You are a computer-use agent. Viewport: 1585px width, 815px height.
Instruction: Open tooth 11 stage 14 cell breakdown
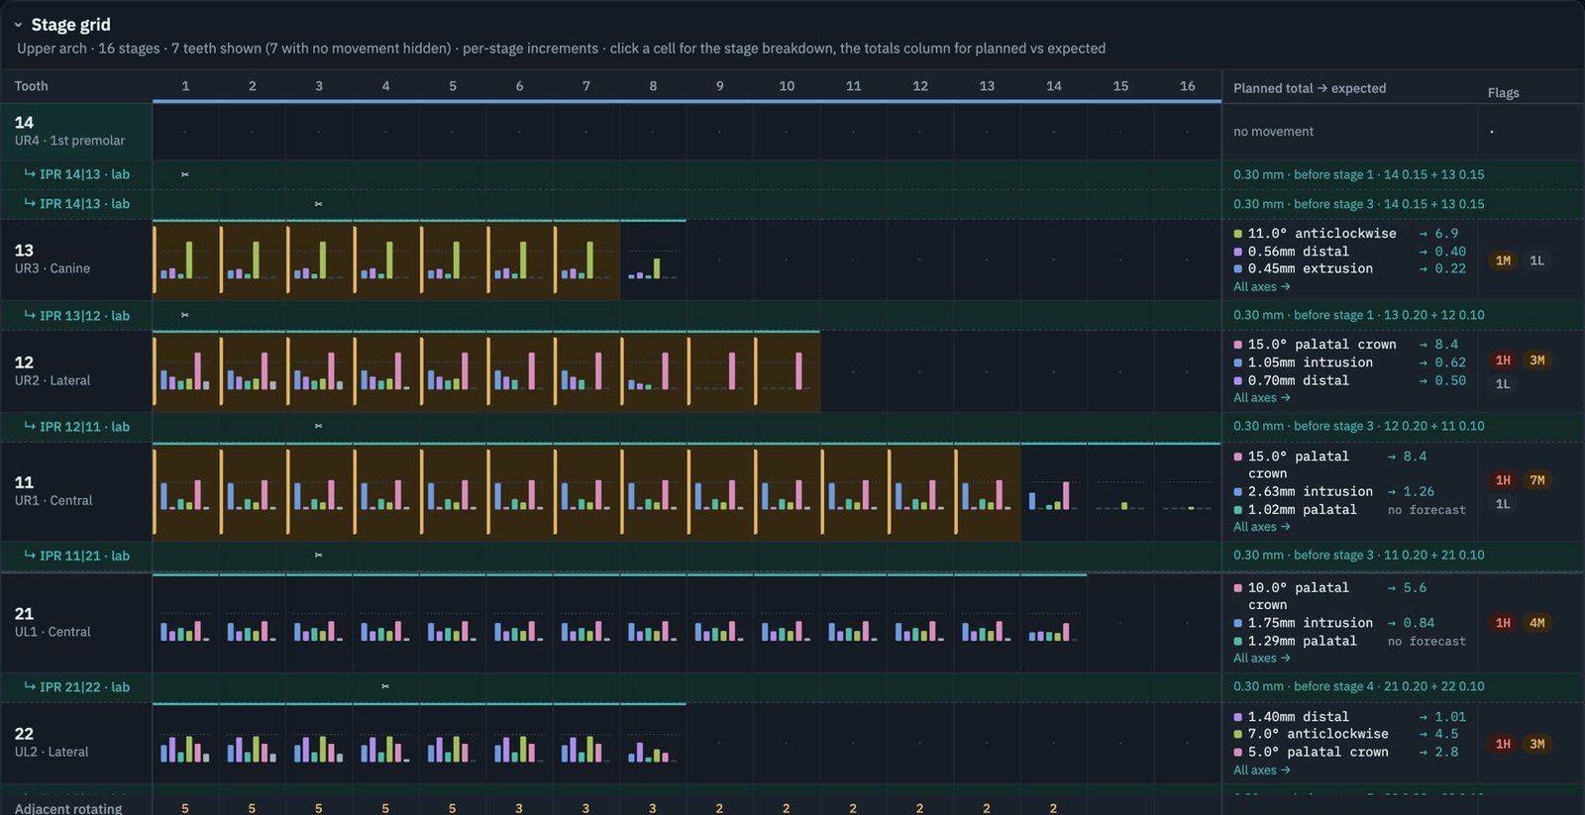pos(1054,492)
